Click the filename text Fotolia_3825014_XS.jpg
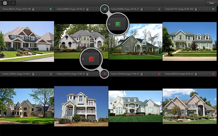Viewport: 218px width, 136px height. [x=174, y=74]
